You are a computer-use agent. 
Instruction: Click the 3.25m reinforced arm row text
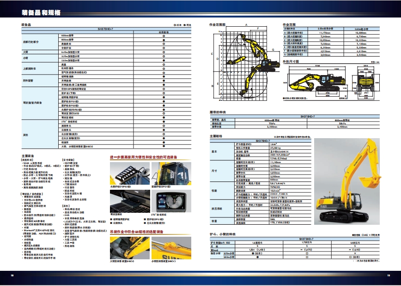click(x=70, y=56)
